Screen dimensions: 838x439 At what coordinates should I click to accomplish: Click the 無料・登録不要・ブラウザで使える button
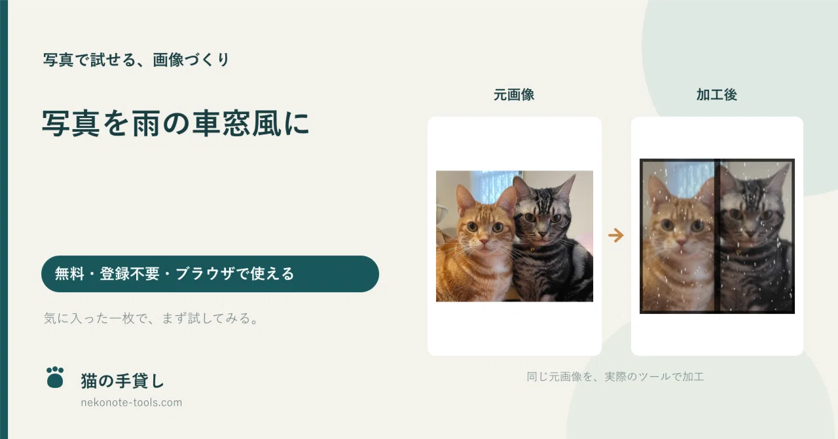(210, 274)
